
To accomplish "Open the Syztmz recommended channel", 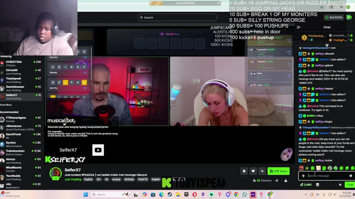I will pos(21,144).
